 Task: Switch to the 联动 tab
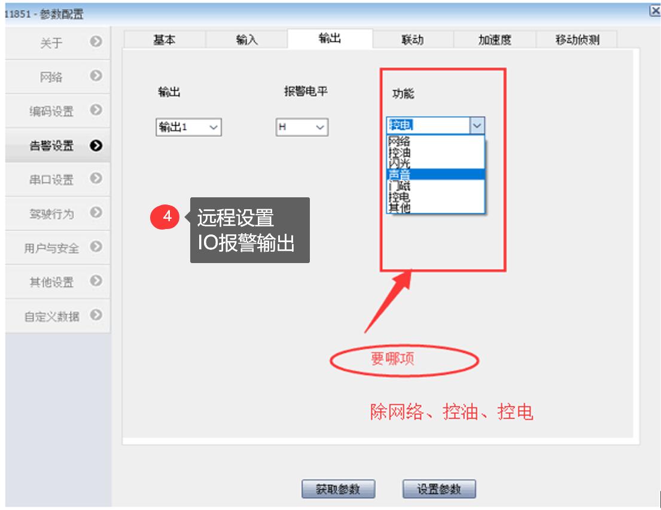(x=412, y=39)
